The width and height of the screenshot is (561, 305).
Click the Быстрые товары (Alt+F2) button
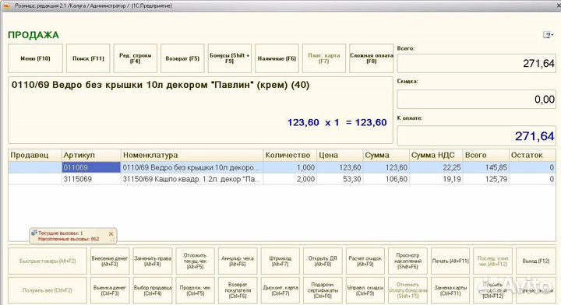48,261
